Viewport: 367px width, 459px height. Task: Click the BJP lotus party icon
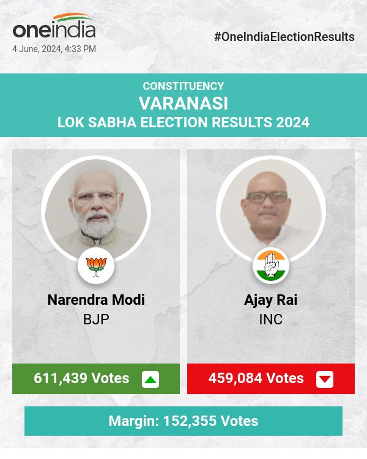(x=96, y=265)
